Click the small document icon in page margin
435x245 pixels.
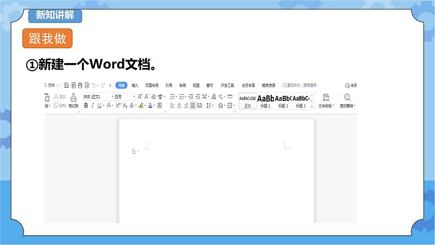[134, 151]
